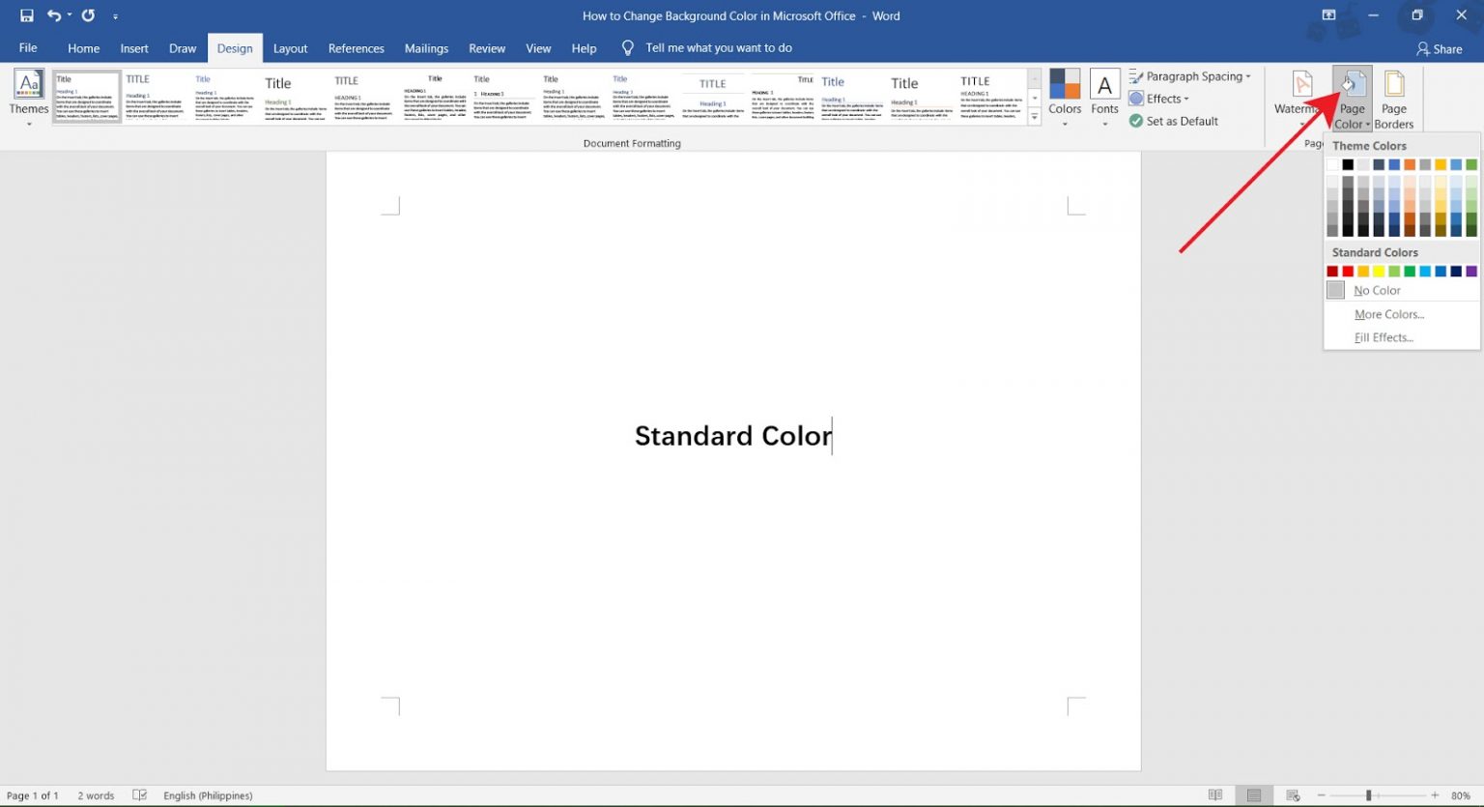Screen dimensions: 1484x807
Task: Open the Watermark menu
Action: pyautogui.click(x=1299, y=99)
